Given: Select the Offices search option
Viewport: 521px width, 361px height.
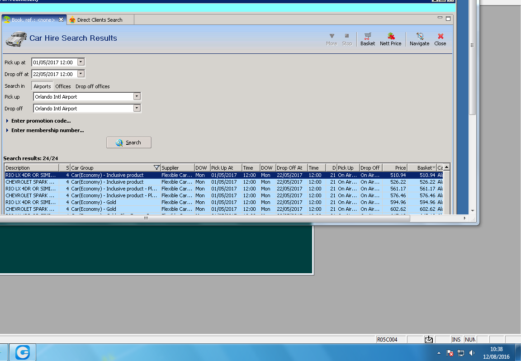Looking at the screenshot, I should coord(63,86).
